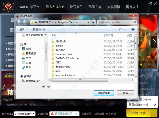Change view using the view-mode icon

coord(120,29)
